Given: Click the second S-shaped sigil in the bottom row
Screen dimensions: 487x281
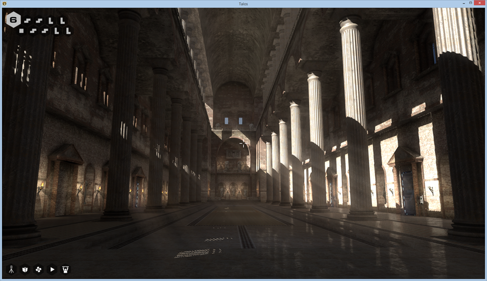Looking at the screenshot, I should (45, 31).
